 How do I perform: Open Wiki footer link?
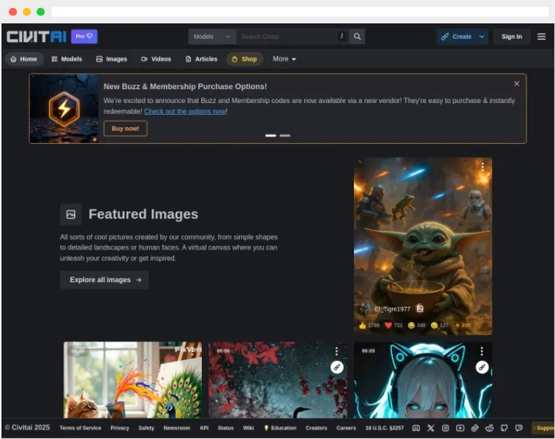tap(249, 428)
